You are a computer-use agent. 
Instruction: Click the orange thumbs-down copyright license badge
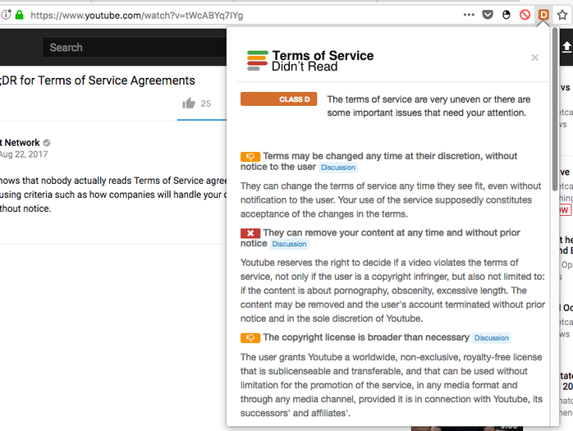click(x=250, y=337)
